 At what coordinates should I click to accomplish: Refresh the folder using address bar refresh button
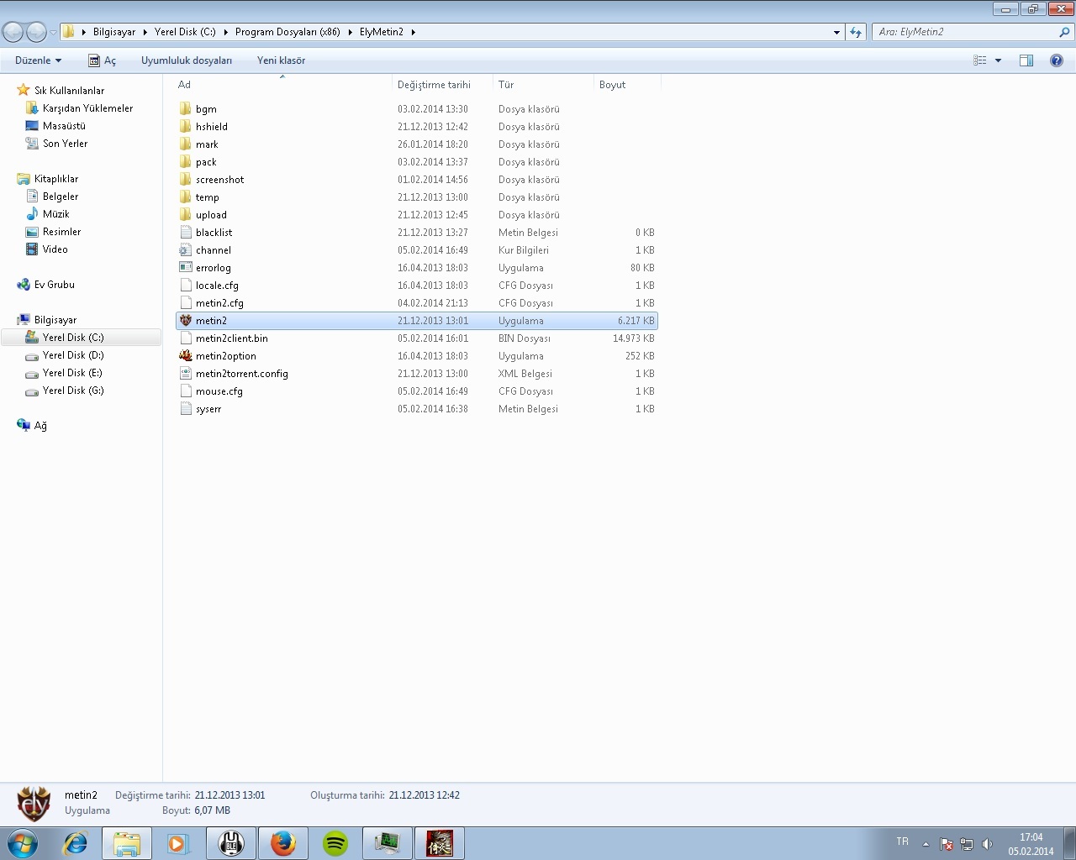[x=856, y=32]
